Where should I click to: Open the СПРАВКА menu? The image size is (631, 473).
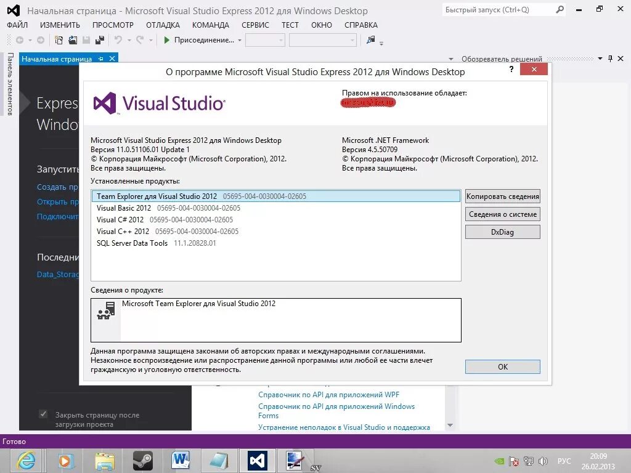[361, 25]
